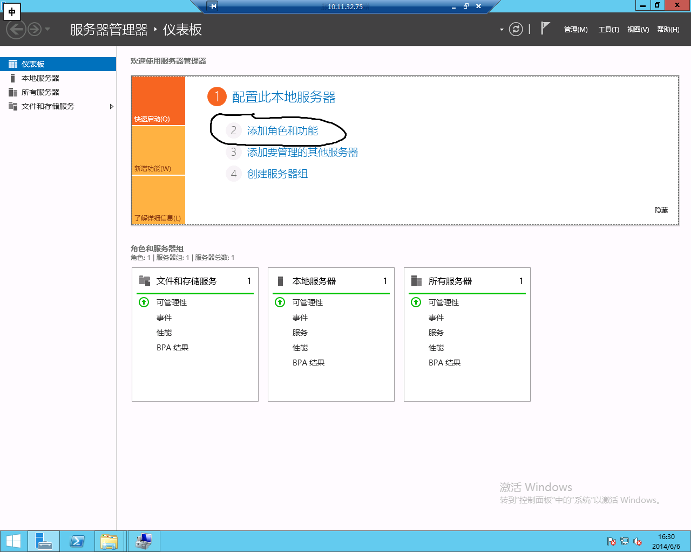The width and height of the screenshot is (691, 552).
Task: Click green status icon in 文件和存储服务 tile
Action: click(144, 302)
